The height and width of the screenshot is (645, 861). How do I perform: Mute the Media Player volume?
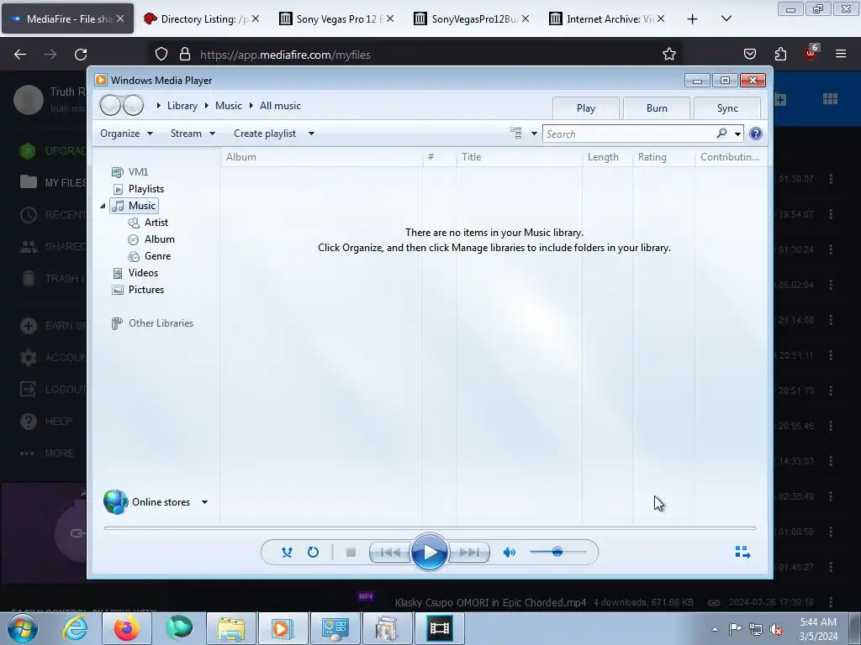tap(509, 553)
